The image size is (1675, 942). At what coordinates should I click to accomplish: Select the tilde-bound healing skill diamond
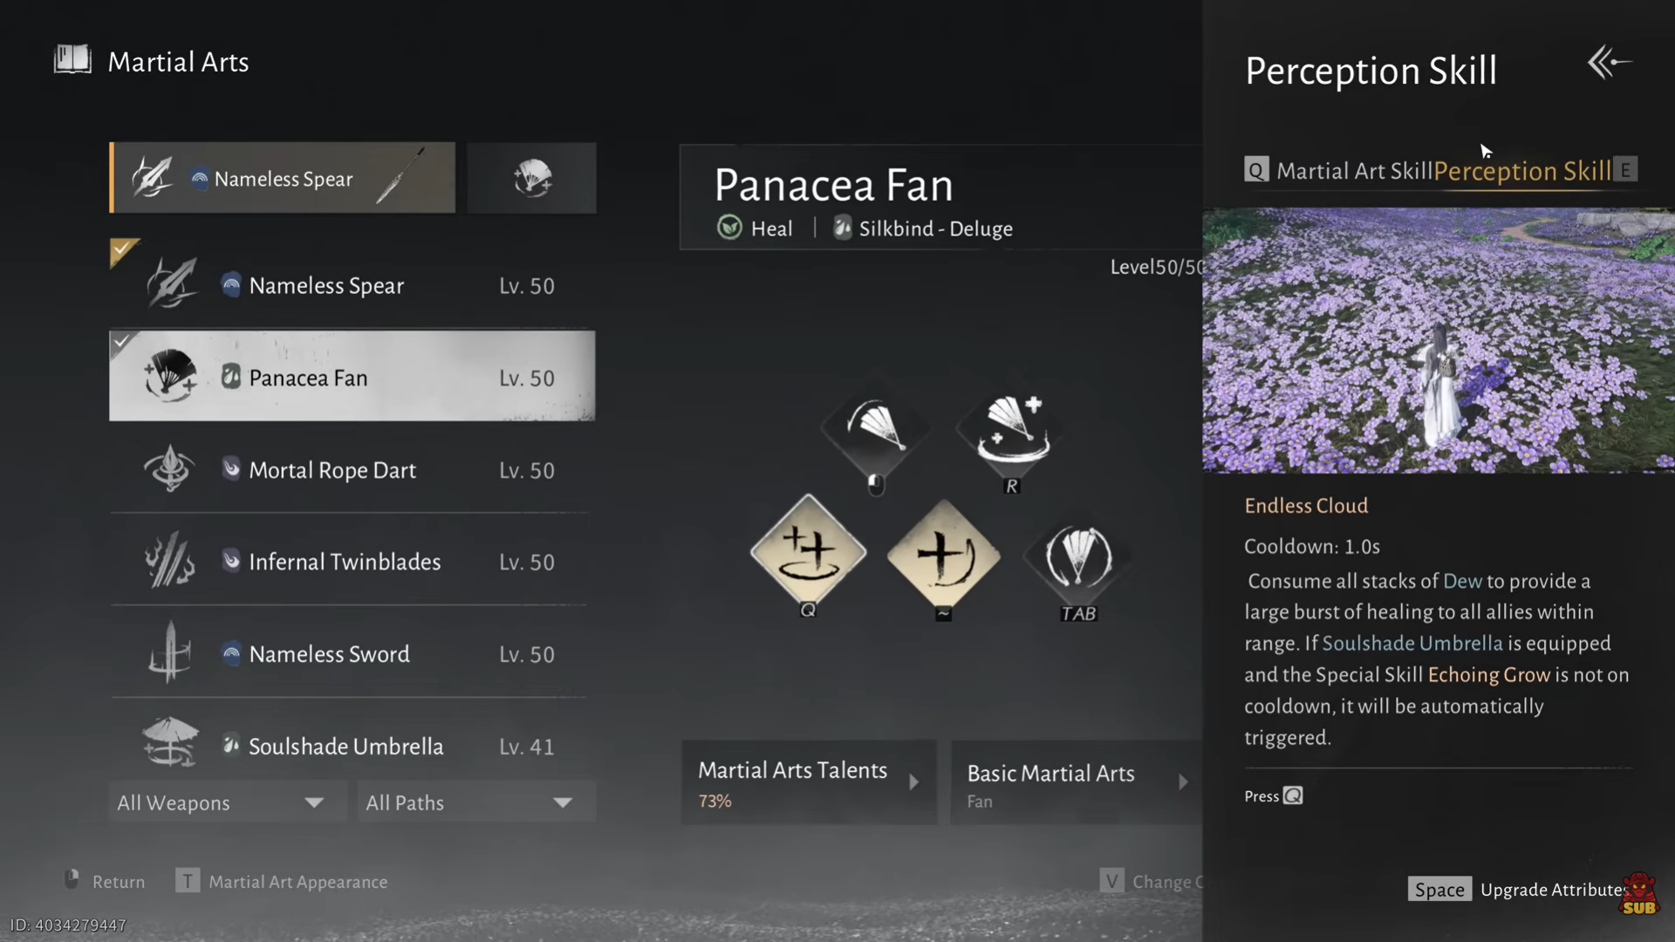[943, 555]
